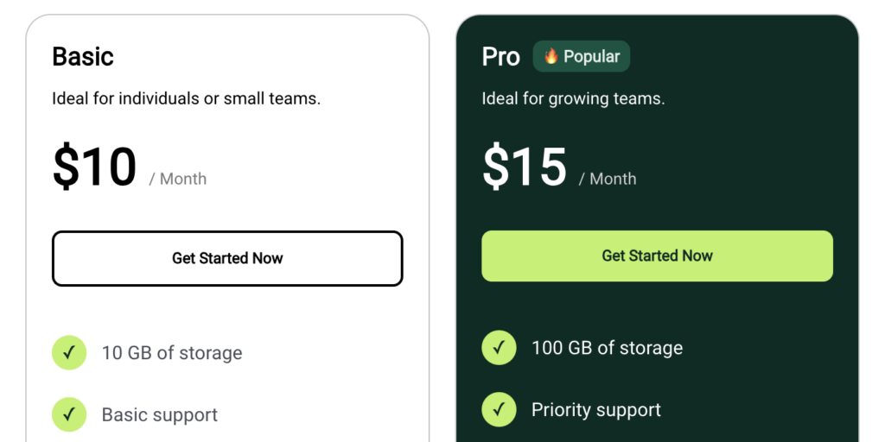Click Basic plan Get Started Now button
Screen dimensions: 885x442
click(227, 258)
